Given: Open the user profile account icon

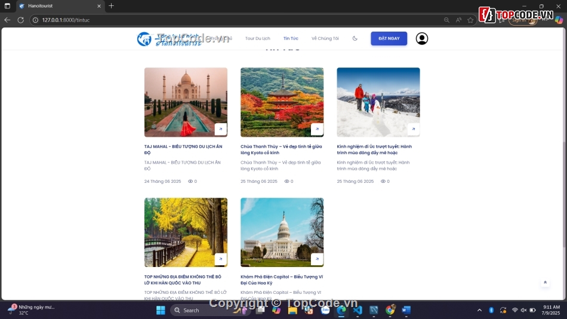Looking at the screenshot, I should pos(421,38).
